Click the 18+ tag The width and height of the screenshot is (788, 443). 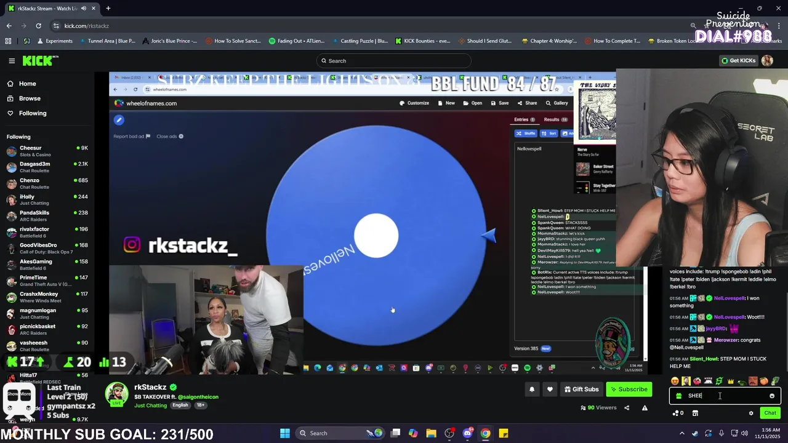tap(200, 405)
